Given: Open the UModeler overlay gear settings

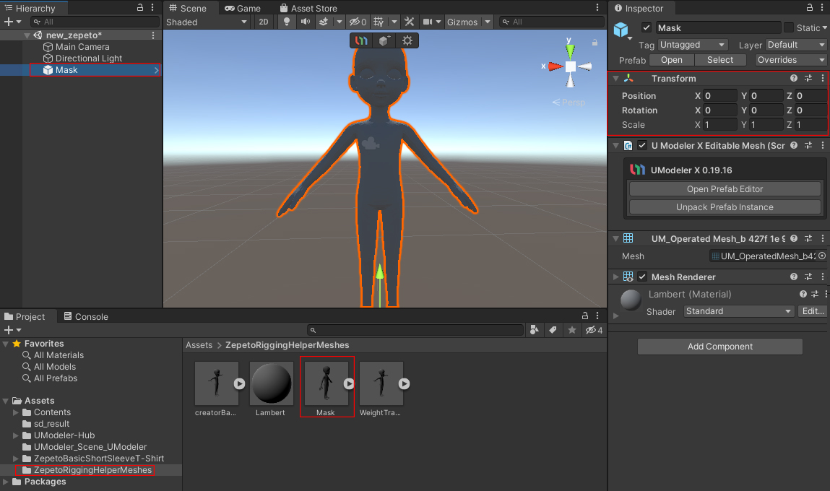Looking at the screenshot, I should (407, 40).
